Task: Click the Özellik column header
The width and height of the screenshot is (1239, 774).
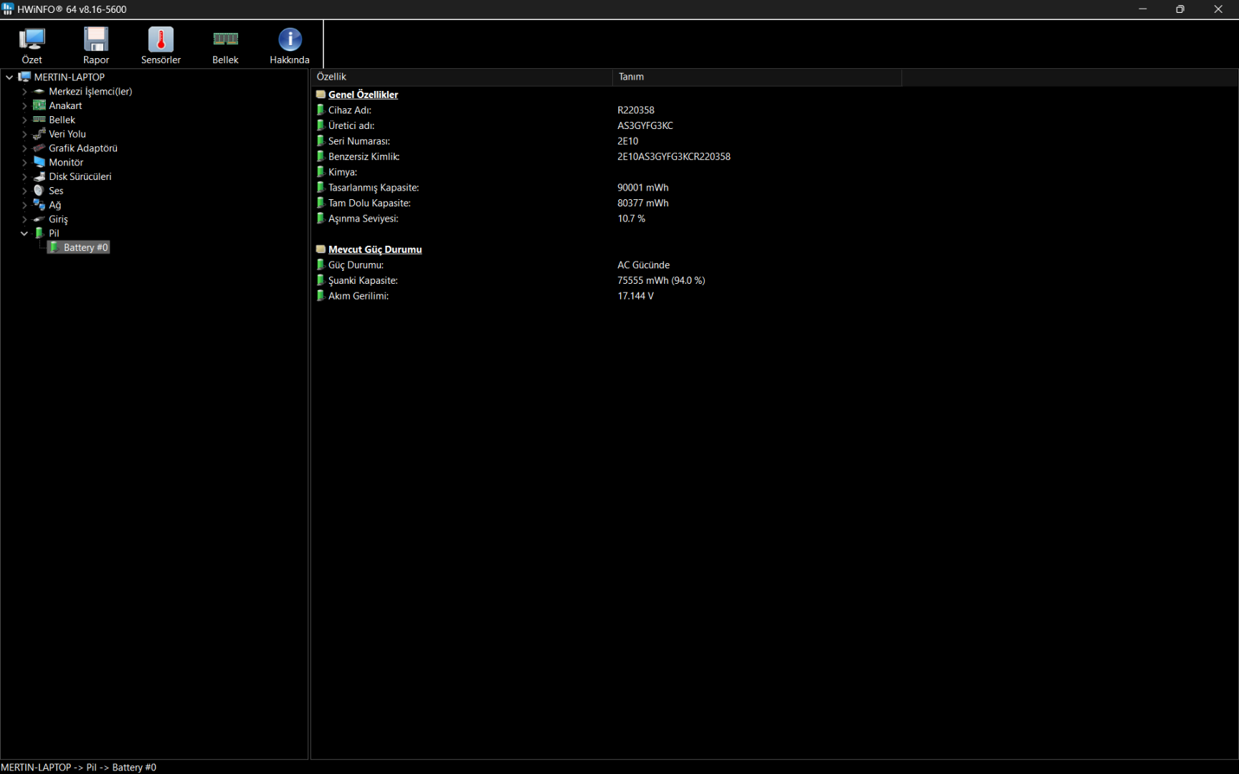Action: point(462,77)
